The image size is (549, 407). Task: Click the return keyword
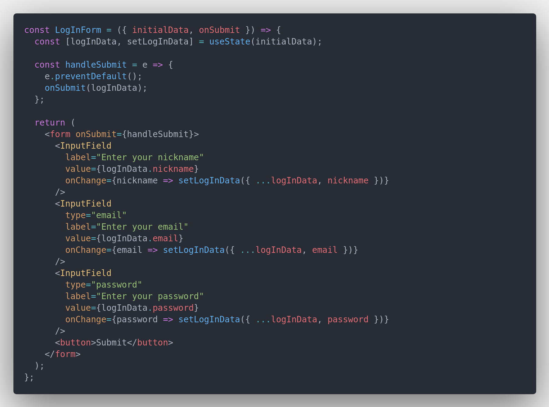pyautogui.click(x=50, y=122)
